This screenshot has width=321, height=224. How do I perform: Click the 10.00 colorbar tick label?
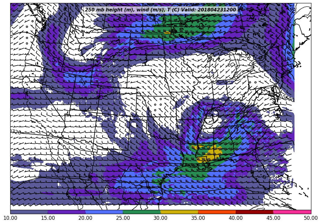10,218
